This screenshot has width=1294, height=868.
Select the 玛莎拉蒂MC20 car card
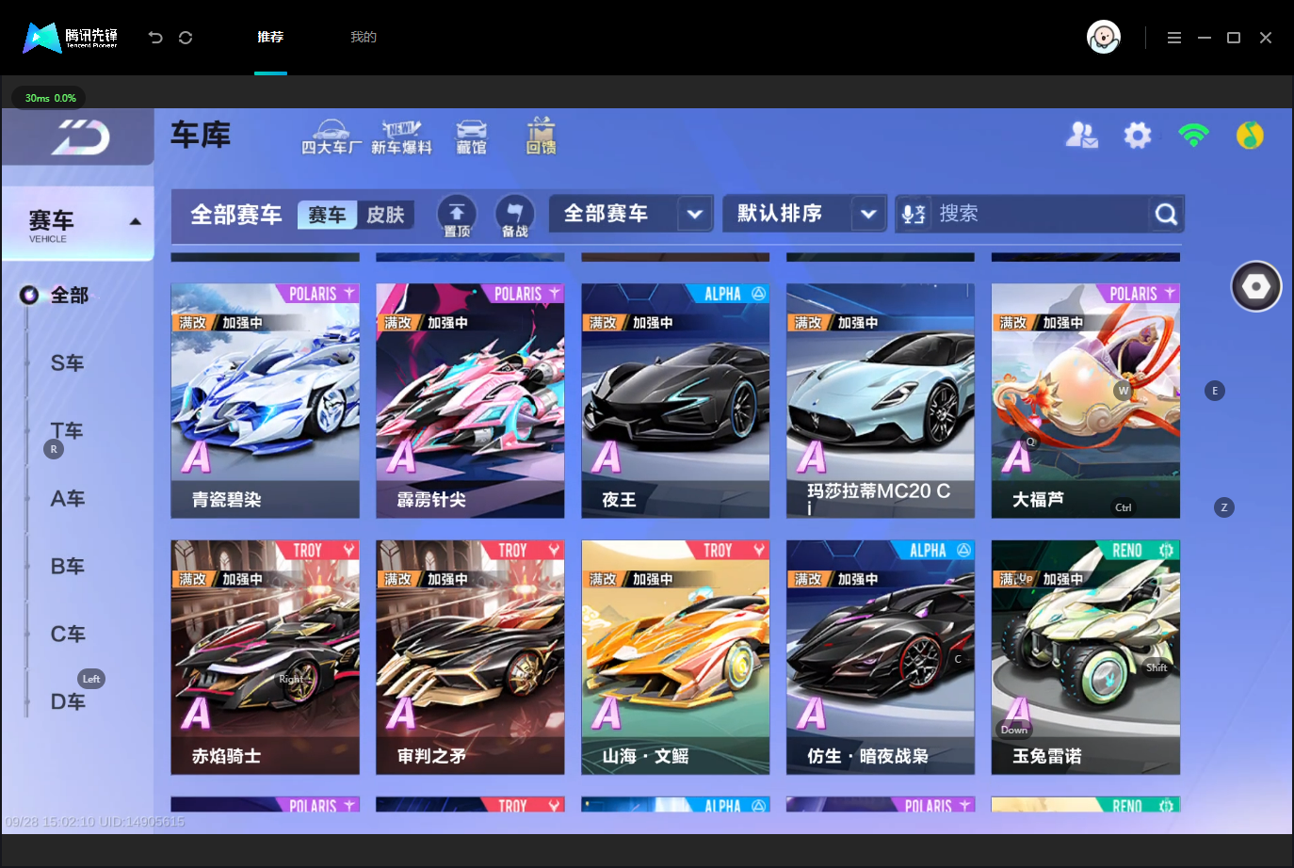(x=881, y=401)
